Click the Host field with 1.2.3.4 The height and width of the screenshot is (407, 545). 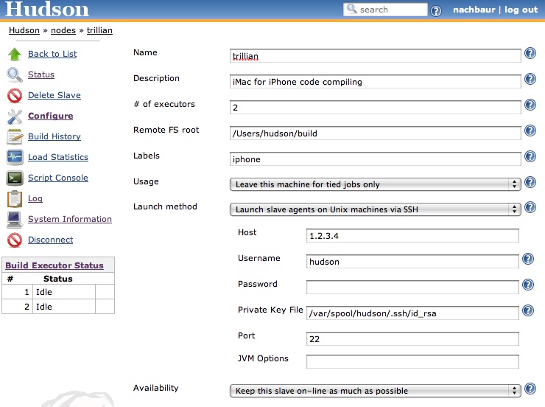coord(412,236)
